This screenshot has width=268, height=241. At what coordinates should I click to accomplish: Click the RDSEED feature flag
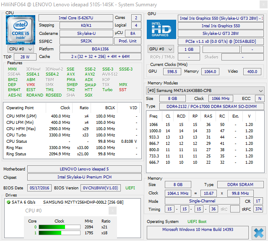[54, 95]
